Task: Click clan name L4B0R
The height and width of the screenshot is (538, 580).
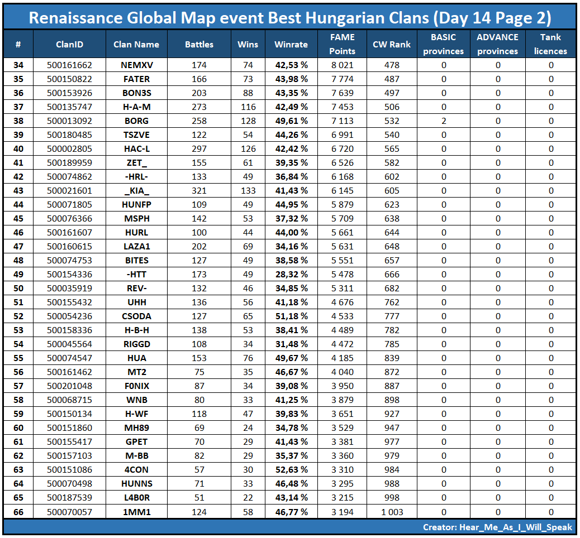Action: [x=137, y=498]
